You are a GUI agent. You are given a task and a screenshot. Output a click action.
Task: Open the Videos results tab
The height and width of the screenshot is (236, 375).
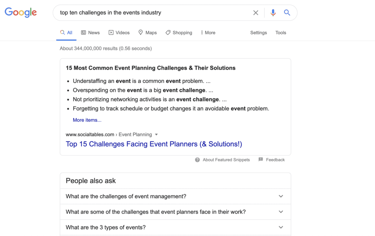coord(119,33)
